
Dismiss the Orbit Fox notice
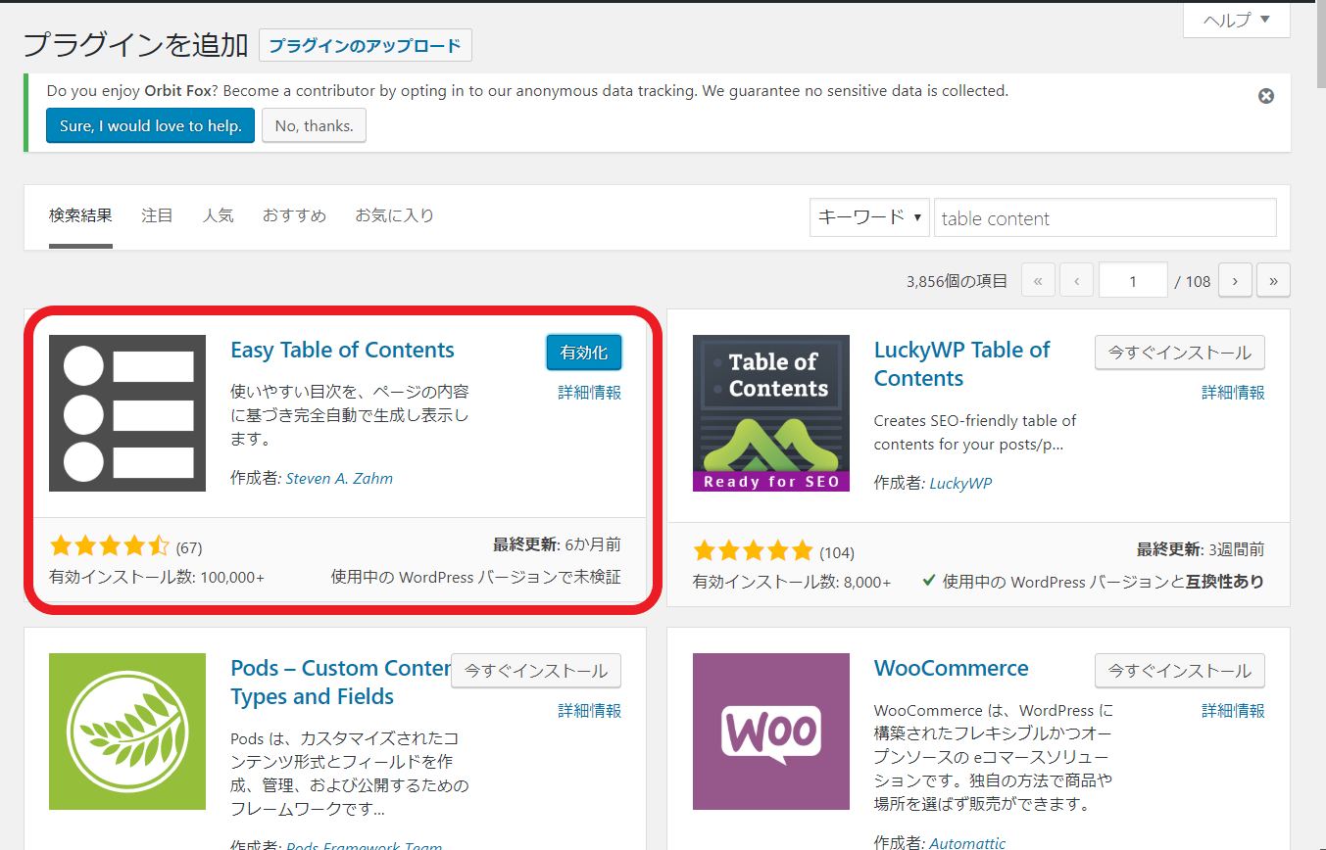point(1266,96)
